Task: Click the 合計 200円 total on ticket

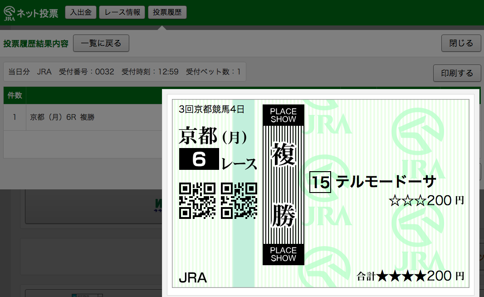Action: click(410, 276)
